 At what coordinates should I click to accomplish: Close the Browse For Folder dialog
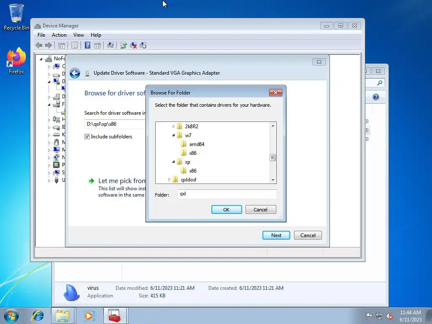pyautogui.click(x=275, y=92)
